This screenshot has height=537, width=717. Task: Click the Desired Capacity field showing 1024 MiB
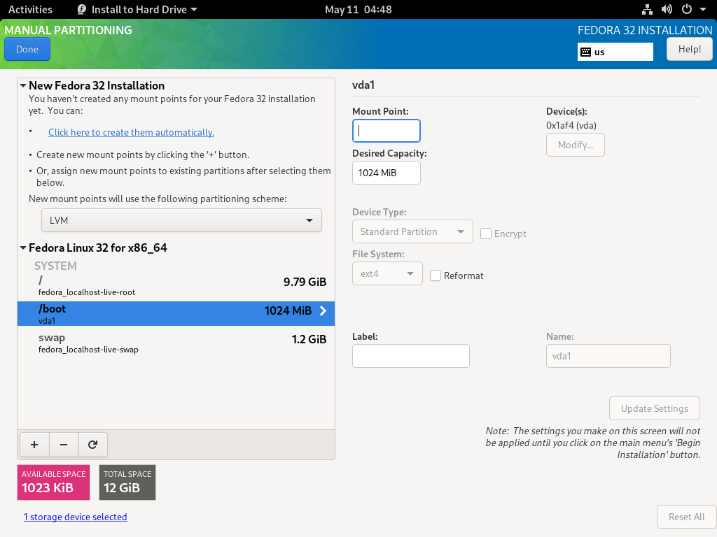387,173
